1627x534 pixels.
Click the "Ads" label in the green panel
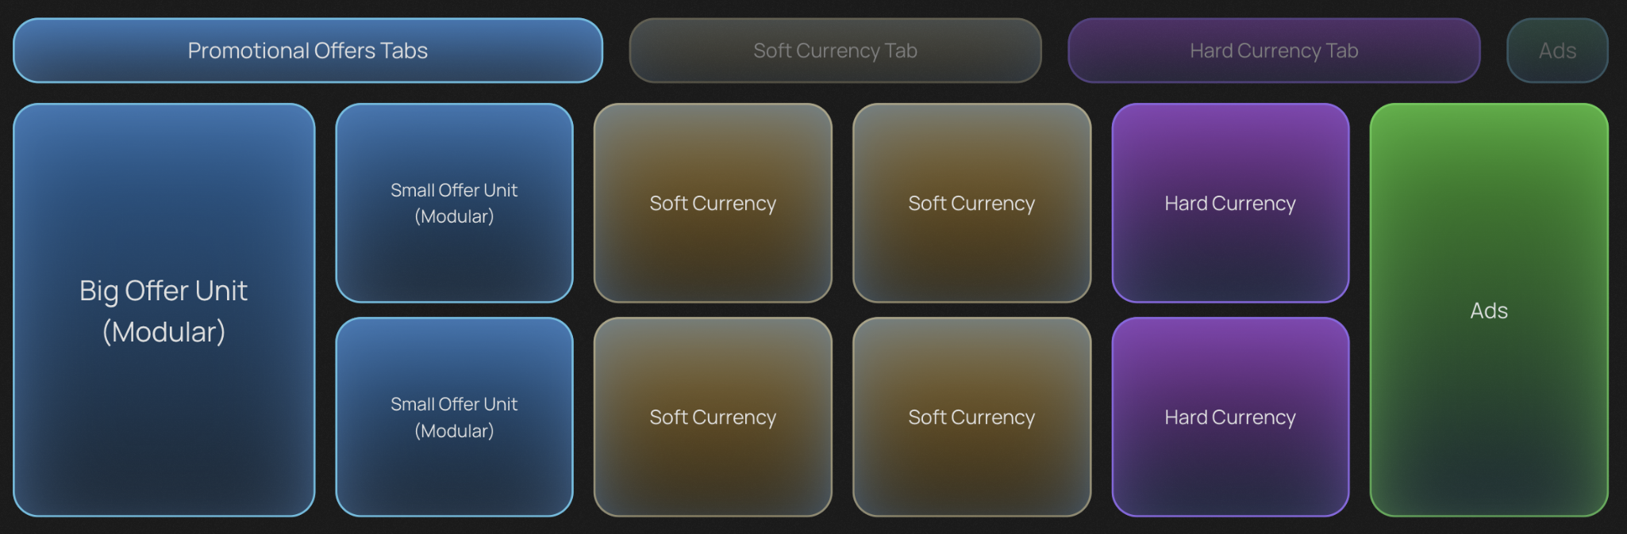coord(1489,311)
